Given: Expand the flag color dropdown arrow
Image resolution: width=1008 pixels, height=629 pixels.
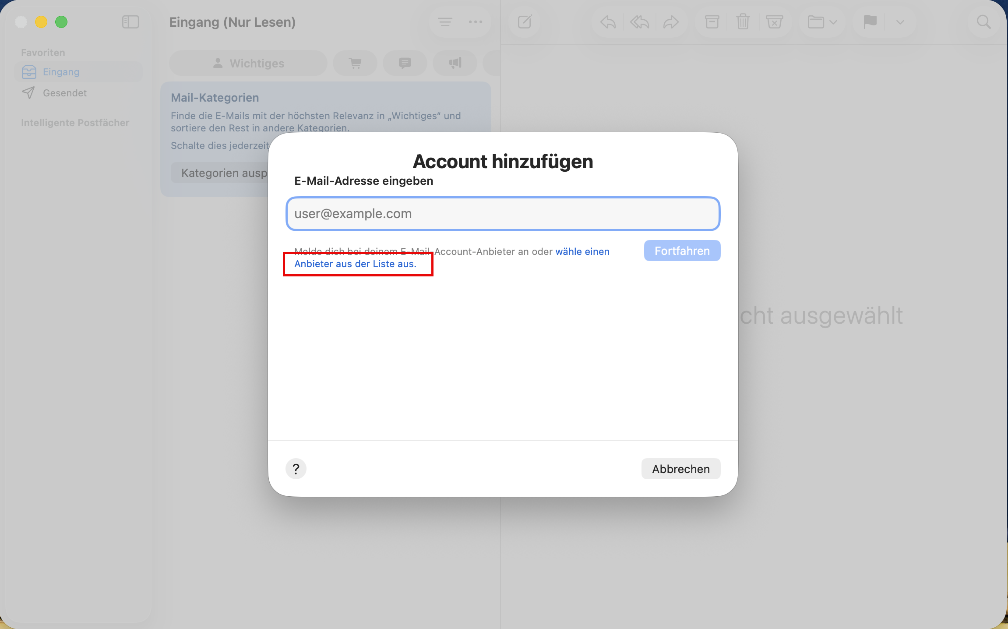Looking at the screenshot, I should pos(900,22).
